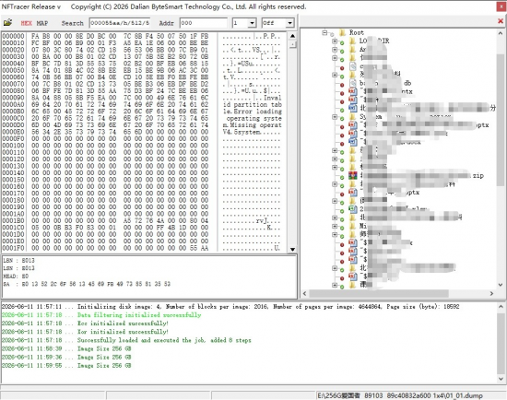507x400 pixels.
Task: Click ASCII text 'operating syste'
Action: (253, 118)
